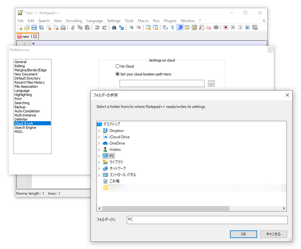Screen dimensions: 301x249
Task: Select MISC. in Preferences list
Action: 19,132
